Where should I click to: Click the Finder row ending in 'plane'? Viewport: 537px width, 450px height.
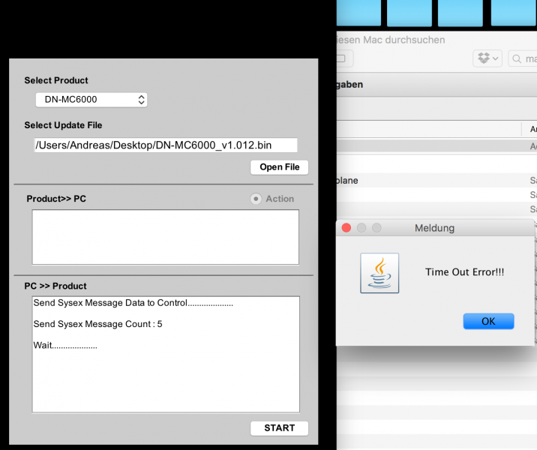coord(436,181)
